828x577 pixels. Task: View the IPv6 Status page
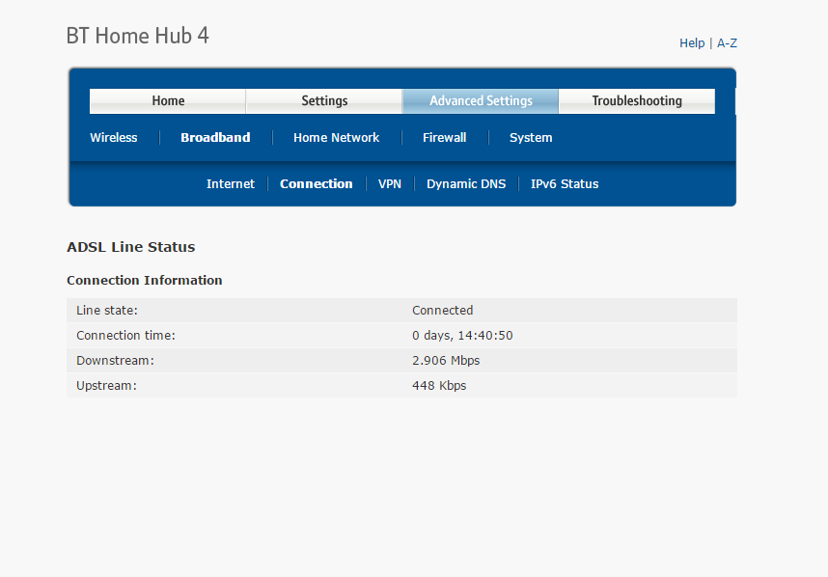coord(565,184)
